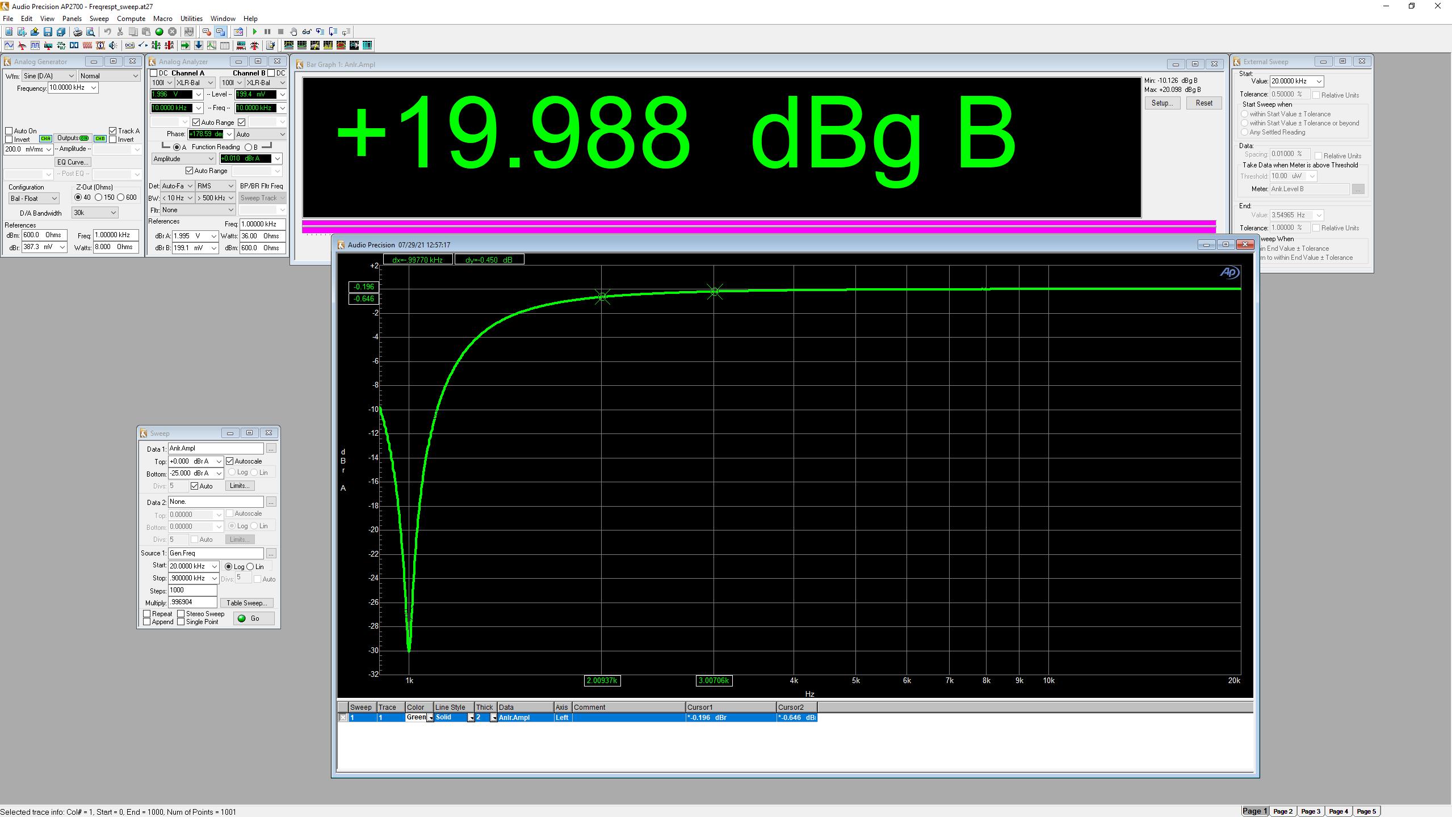Open the Digital Generator panel icon
The height and width of the screenshot is (817, 1452).
pyautogui.click(x=35, y=45)
